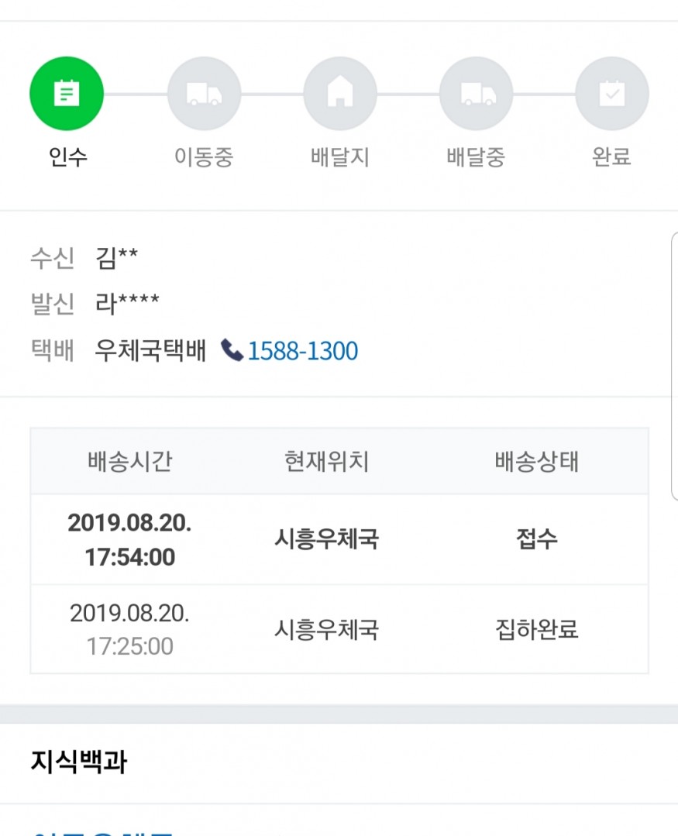Screen dimensions: 678x836
Task: Select the 이동중 step label
Action: [x=204, y=157]
